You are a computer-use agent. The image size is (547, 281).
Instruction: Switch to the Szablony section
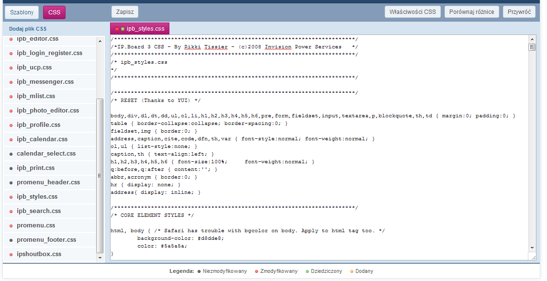click(22, 12)
